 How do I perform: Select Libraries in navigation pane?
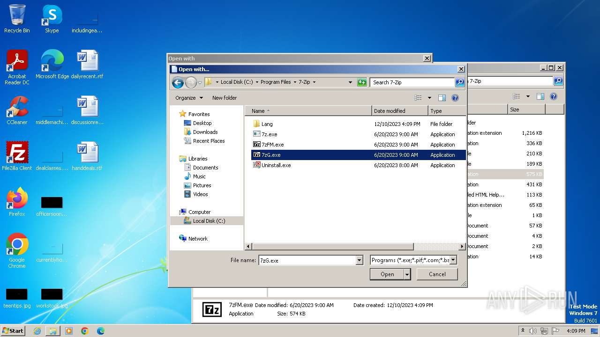(x=198, y=159)
